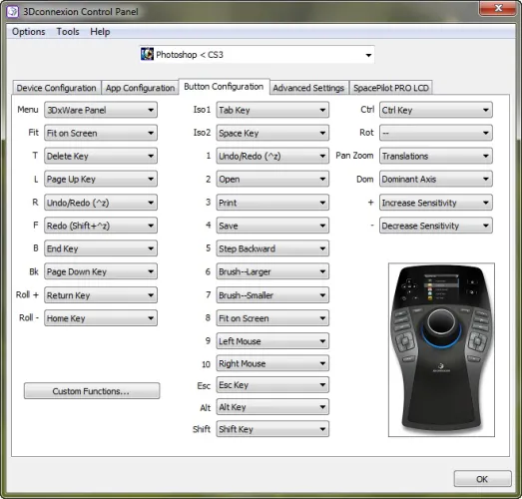Expand the Rot button dropdown
This screenshot has width=522, height=499.
pyautogui.click(x=436, y=133)
